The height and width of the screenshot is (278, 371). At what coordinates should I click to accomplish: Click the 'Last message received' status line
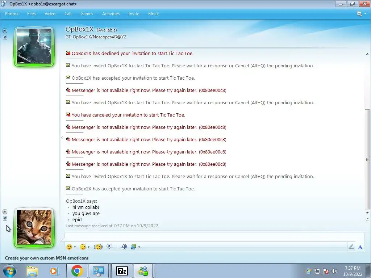point(112,226)
